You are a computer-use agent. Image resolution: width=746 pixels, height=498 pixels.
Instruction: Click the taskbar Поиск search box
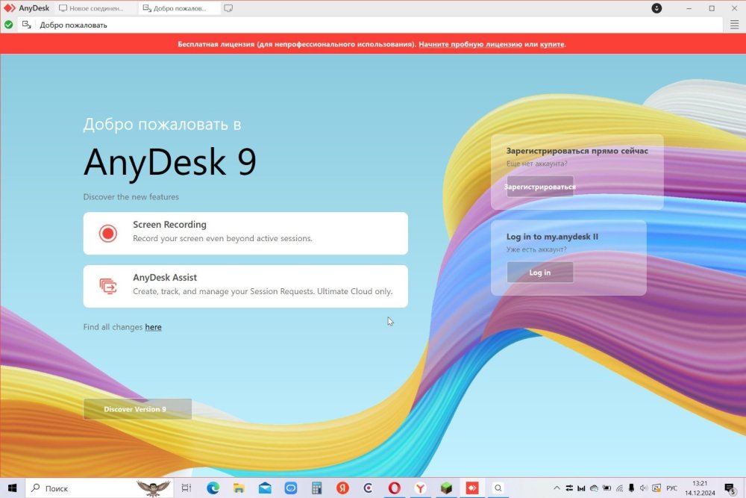click(100, 488)
